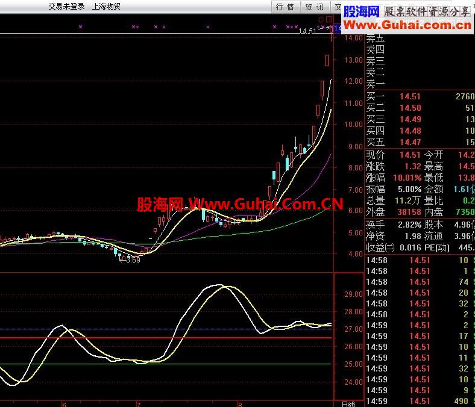Viewport: 475px width, 407px height.
Task: Open the 资讯 tab
Action: pos(315,7)
